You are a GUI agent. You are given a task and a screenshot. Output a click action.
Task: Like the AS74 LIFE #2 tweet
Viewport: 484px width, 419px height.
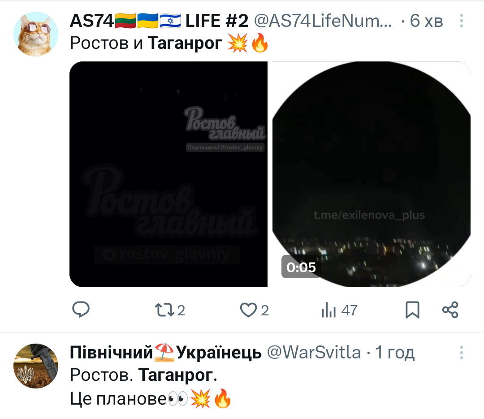tap(255, 310)
